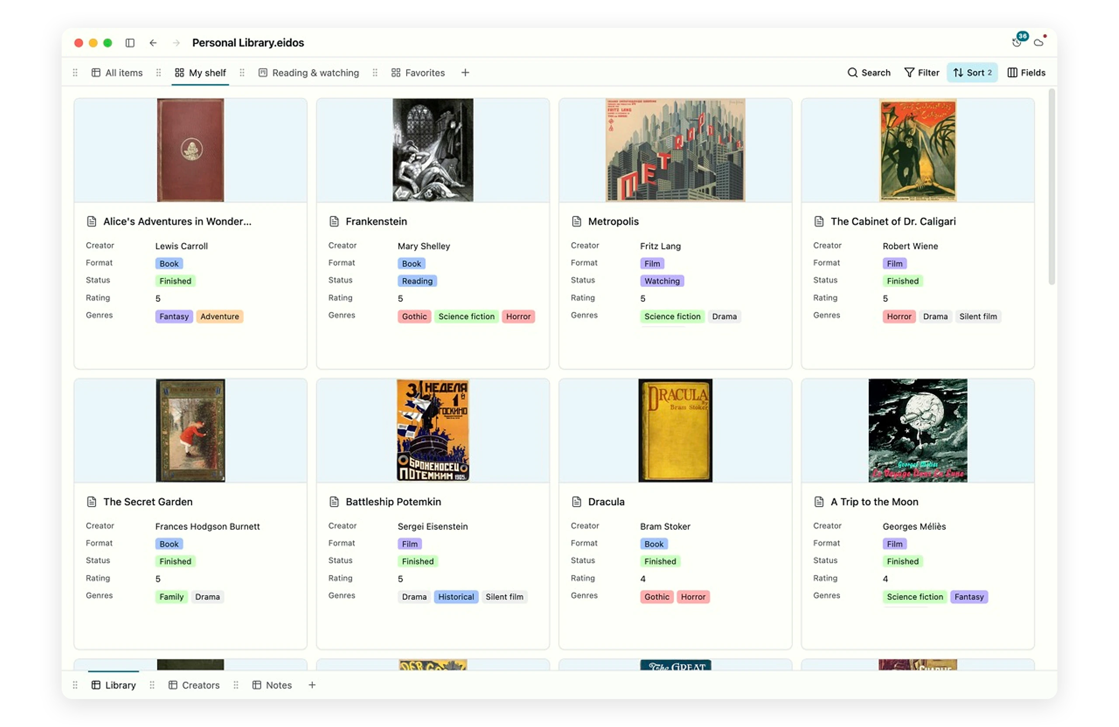1119x727 pixels.
Task: Click the drag handle before Creators tab
Action: 152,685
